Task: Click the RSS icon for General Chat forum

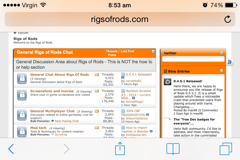Action: coord(97,74)
